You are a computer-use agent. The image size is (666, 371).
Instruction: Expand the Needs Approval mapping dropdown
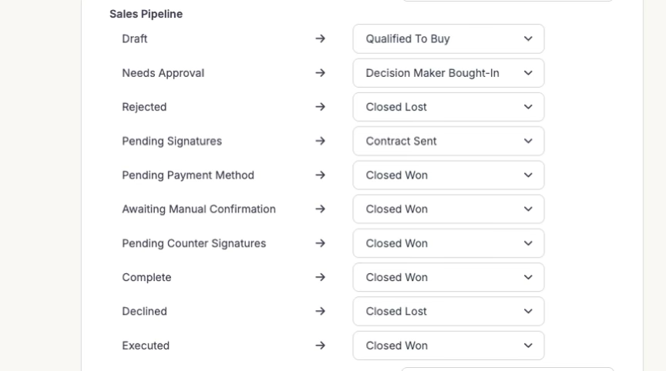coord(448,73)
